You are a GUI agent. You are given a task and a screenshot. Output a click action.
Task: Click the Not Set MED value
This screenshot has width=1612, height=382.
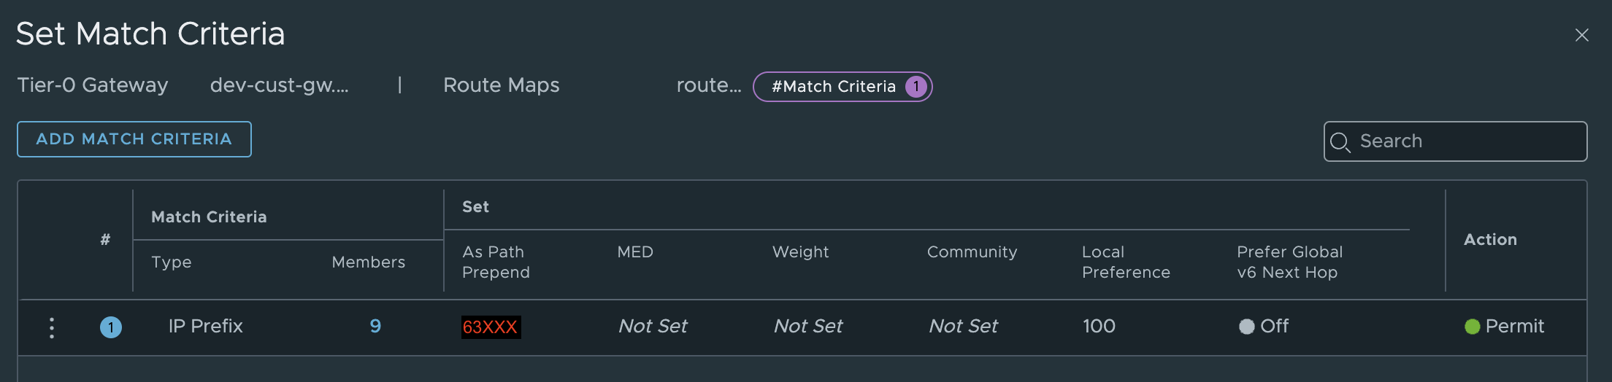click(x=653, y=326)
